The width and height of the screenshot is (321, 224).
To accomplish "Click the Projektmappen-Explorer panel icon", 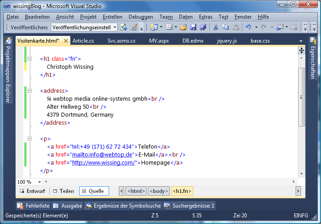I will click(8, 41).
